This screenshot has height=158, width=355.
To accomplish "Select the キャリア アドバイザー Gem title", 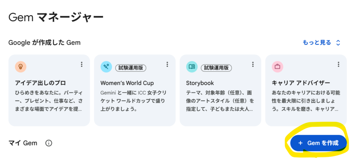I will pos(301,83).
